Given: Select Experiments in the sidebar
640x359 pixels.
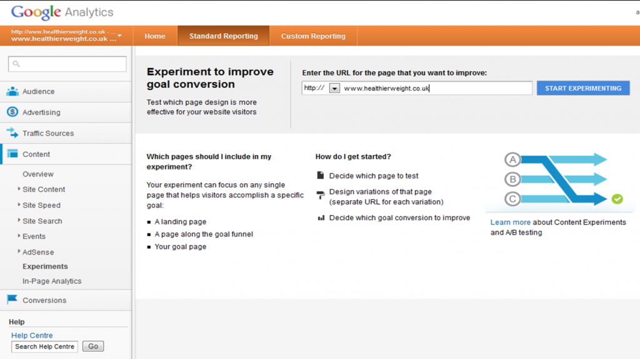Looking at the screenshot, I should click(x=45, y=266).
